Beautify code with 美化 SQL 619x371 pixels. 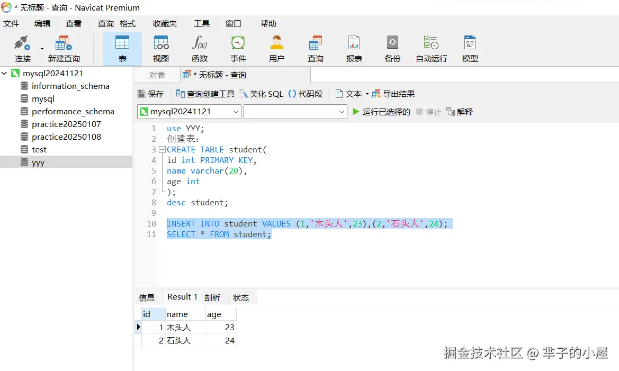pyautogui.click(x=262, y=94)
